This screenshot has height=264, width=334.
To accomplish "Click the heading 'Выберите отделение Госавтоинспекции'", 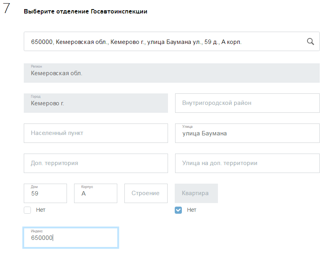I will pos(86,11).
